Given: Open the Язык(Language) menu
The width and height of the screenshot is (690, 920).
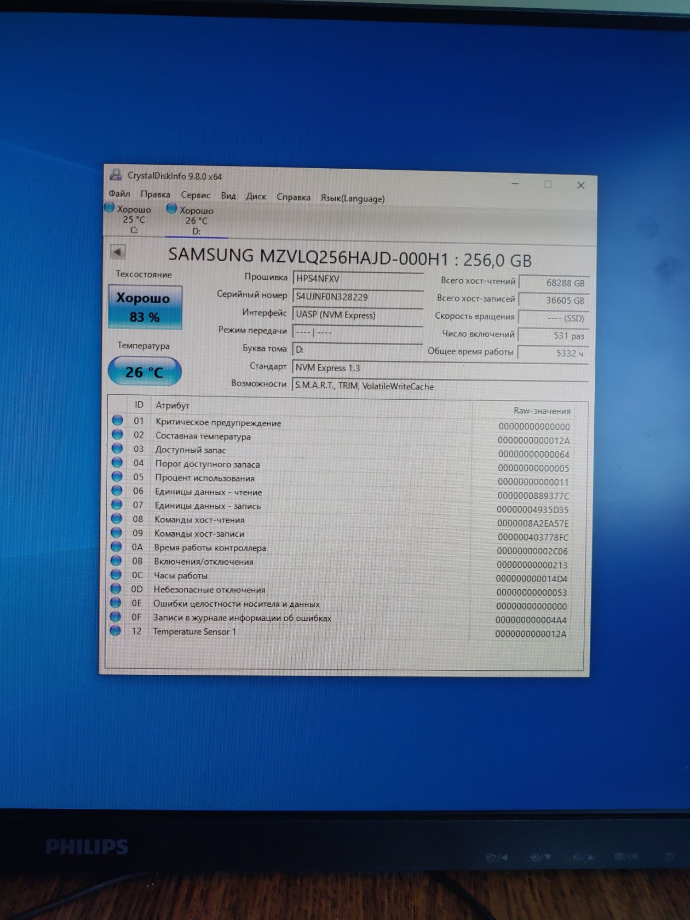Looking at the screenshot, I should click(353, 198).
